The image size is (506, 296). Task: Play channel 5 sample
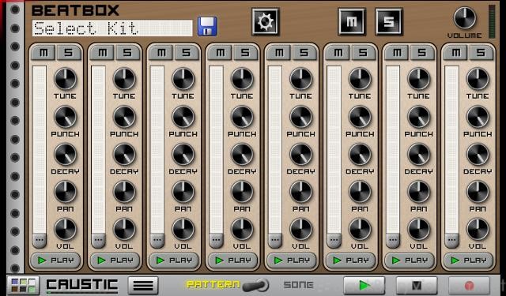pyautogui.click(x=292, y=260)
